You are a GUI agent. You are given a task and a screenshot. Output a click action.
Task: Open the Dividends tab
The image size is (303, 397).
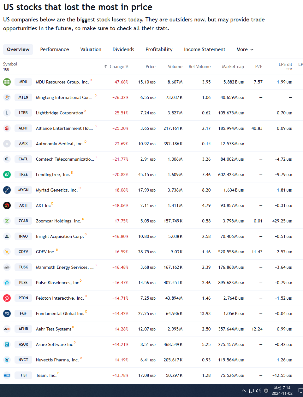123,49
